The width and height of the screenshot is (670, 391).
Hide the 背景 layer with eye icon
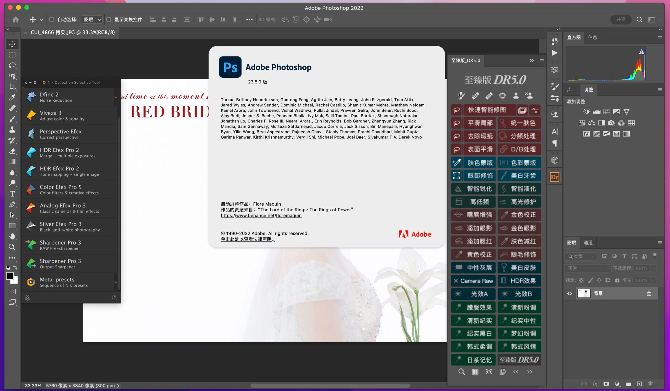(569, 293)
